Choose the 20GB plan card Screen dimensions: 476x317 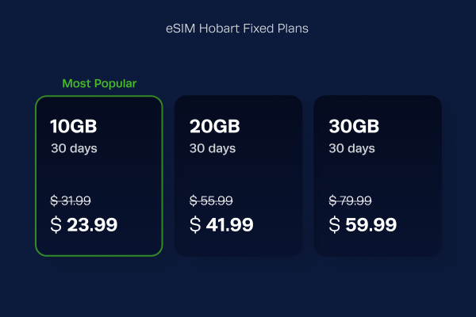pyautogui.click(x=238, y=176)
